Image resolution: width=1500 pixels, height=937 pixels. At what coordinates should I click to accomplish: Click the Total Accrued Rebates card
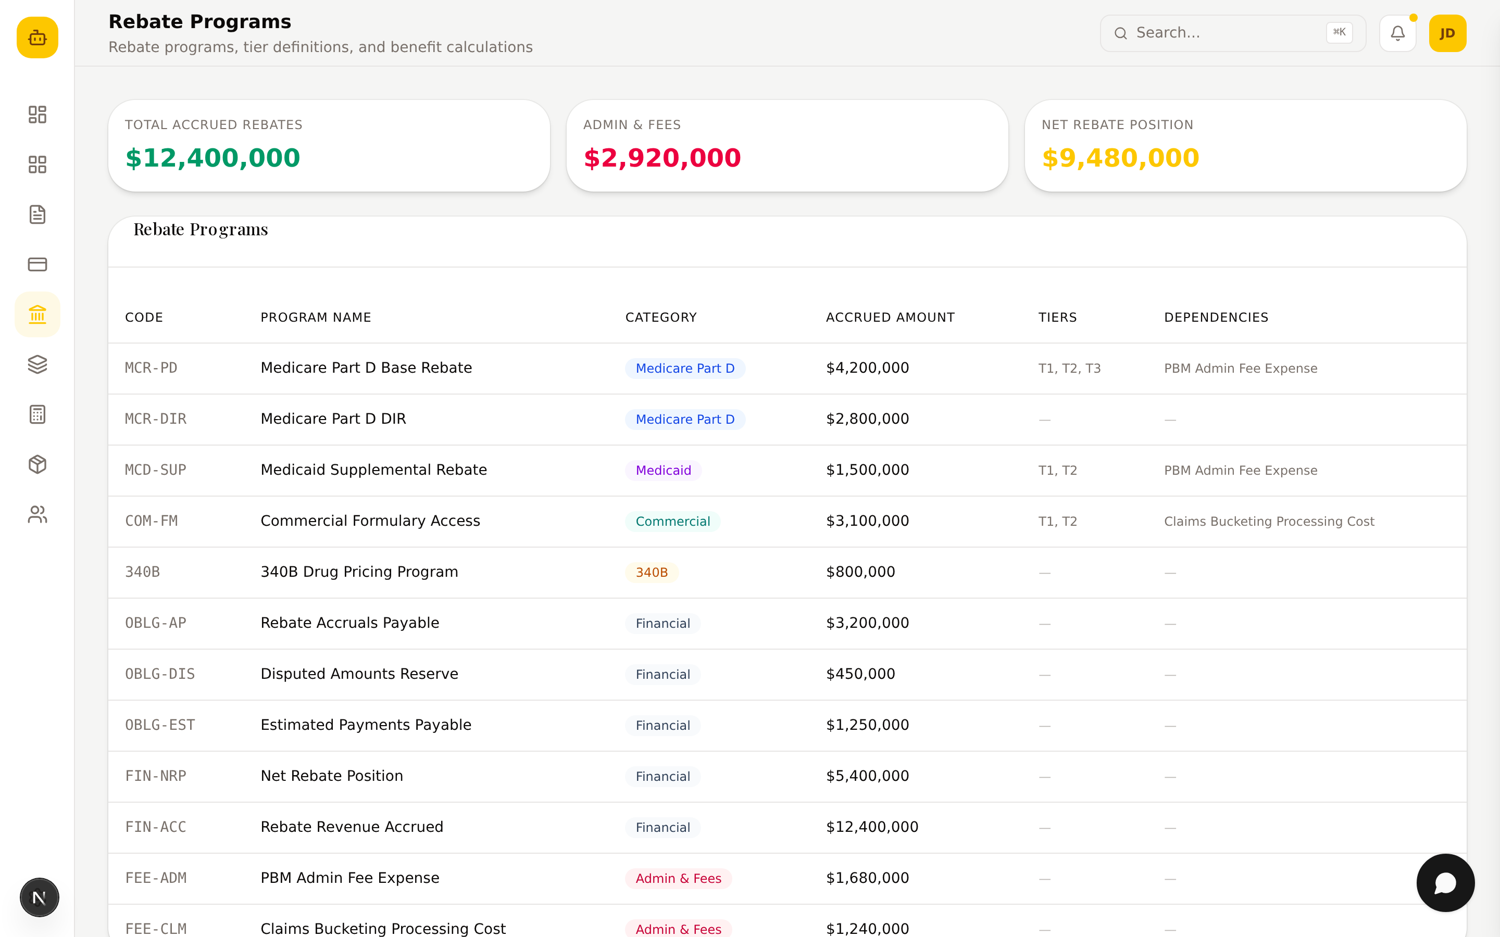pyautogui.click(x=329, y=146)
